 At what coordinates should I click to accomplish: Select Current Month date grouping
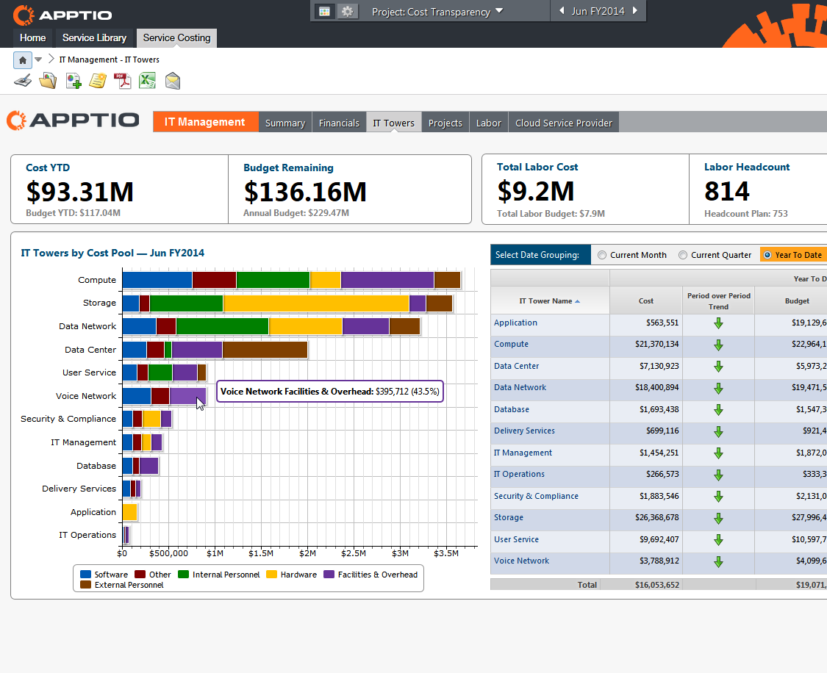pos(603,255)
